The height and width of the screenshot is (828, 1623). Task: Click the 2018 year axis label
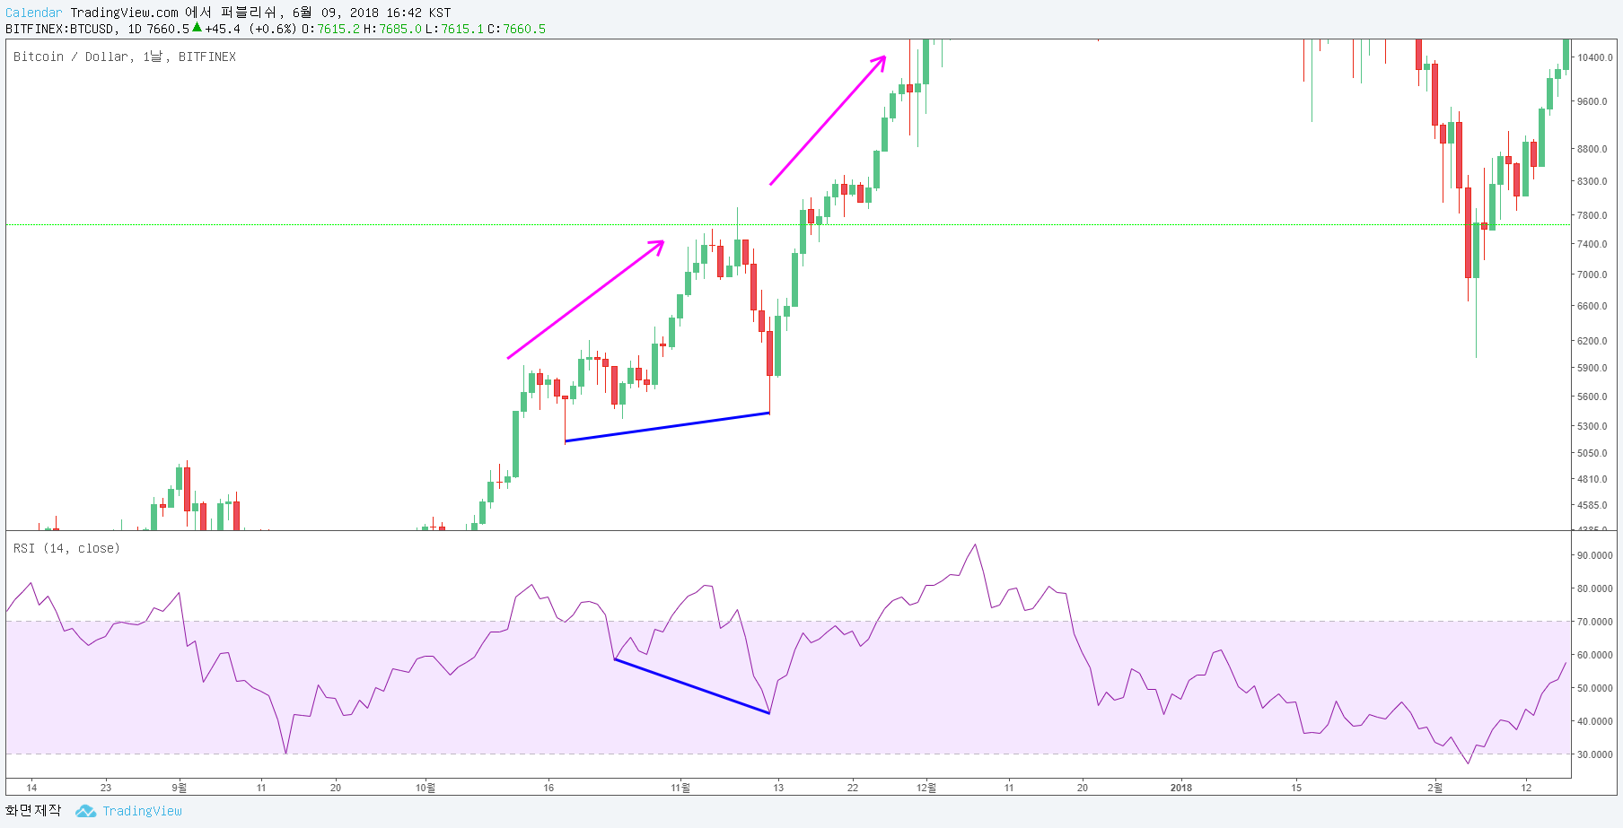point(1181,788)
